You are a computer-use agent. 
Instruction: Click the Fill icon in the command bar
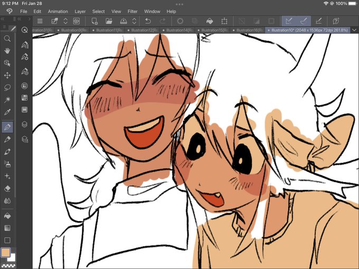pyautogui.click(x=210, y=21)
